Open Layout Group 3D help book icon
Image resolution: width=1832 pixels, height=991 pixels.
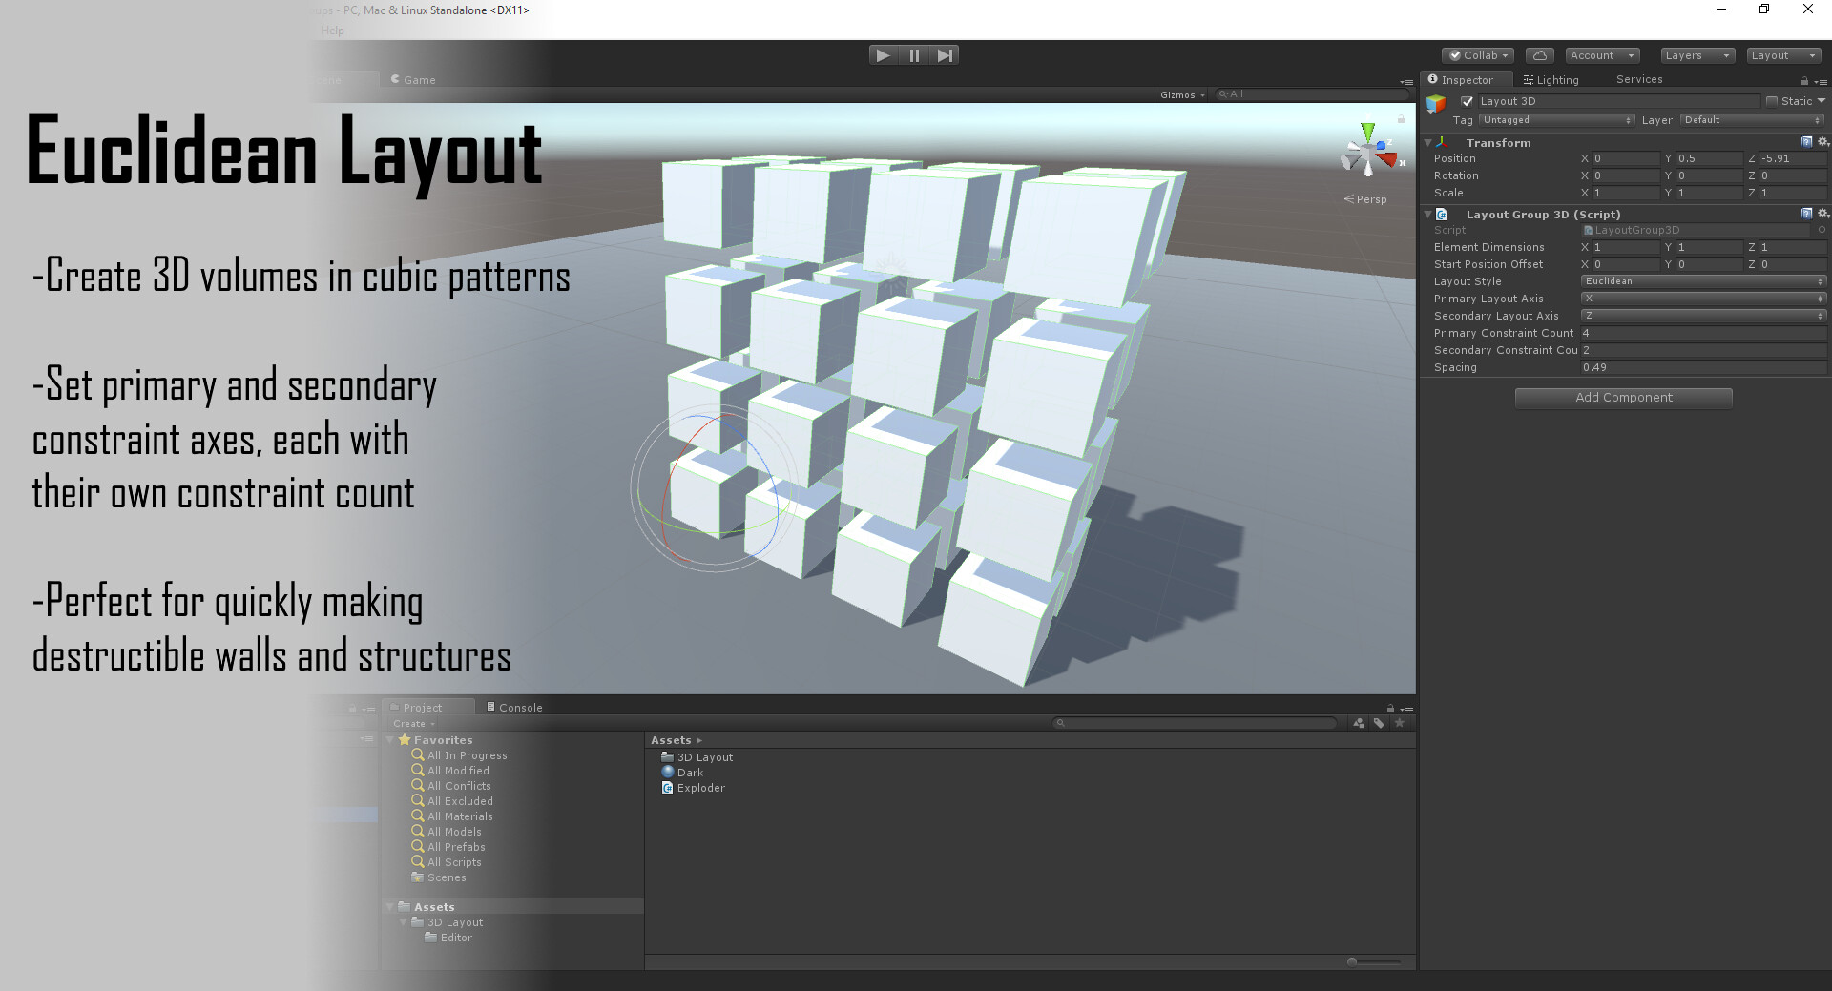click(1806, 214)
